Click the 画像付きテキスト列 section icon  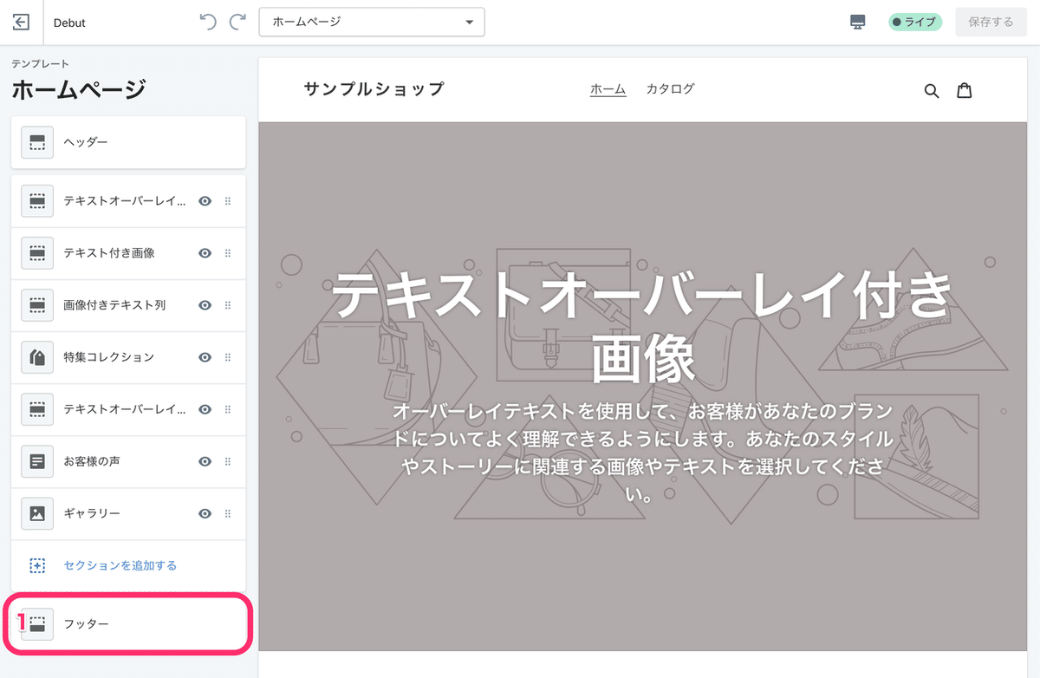coord(37,305)
